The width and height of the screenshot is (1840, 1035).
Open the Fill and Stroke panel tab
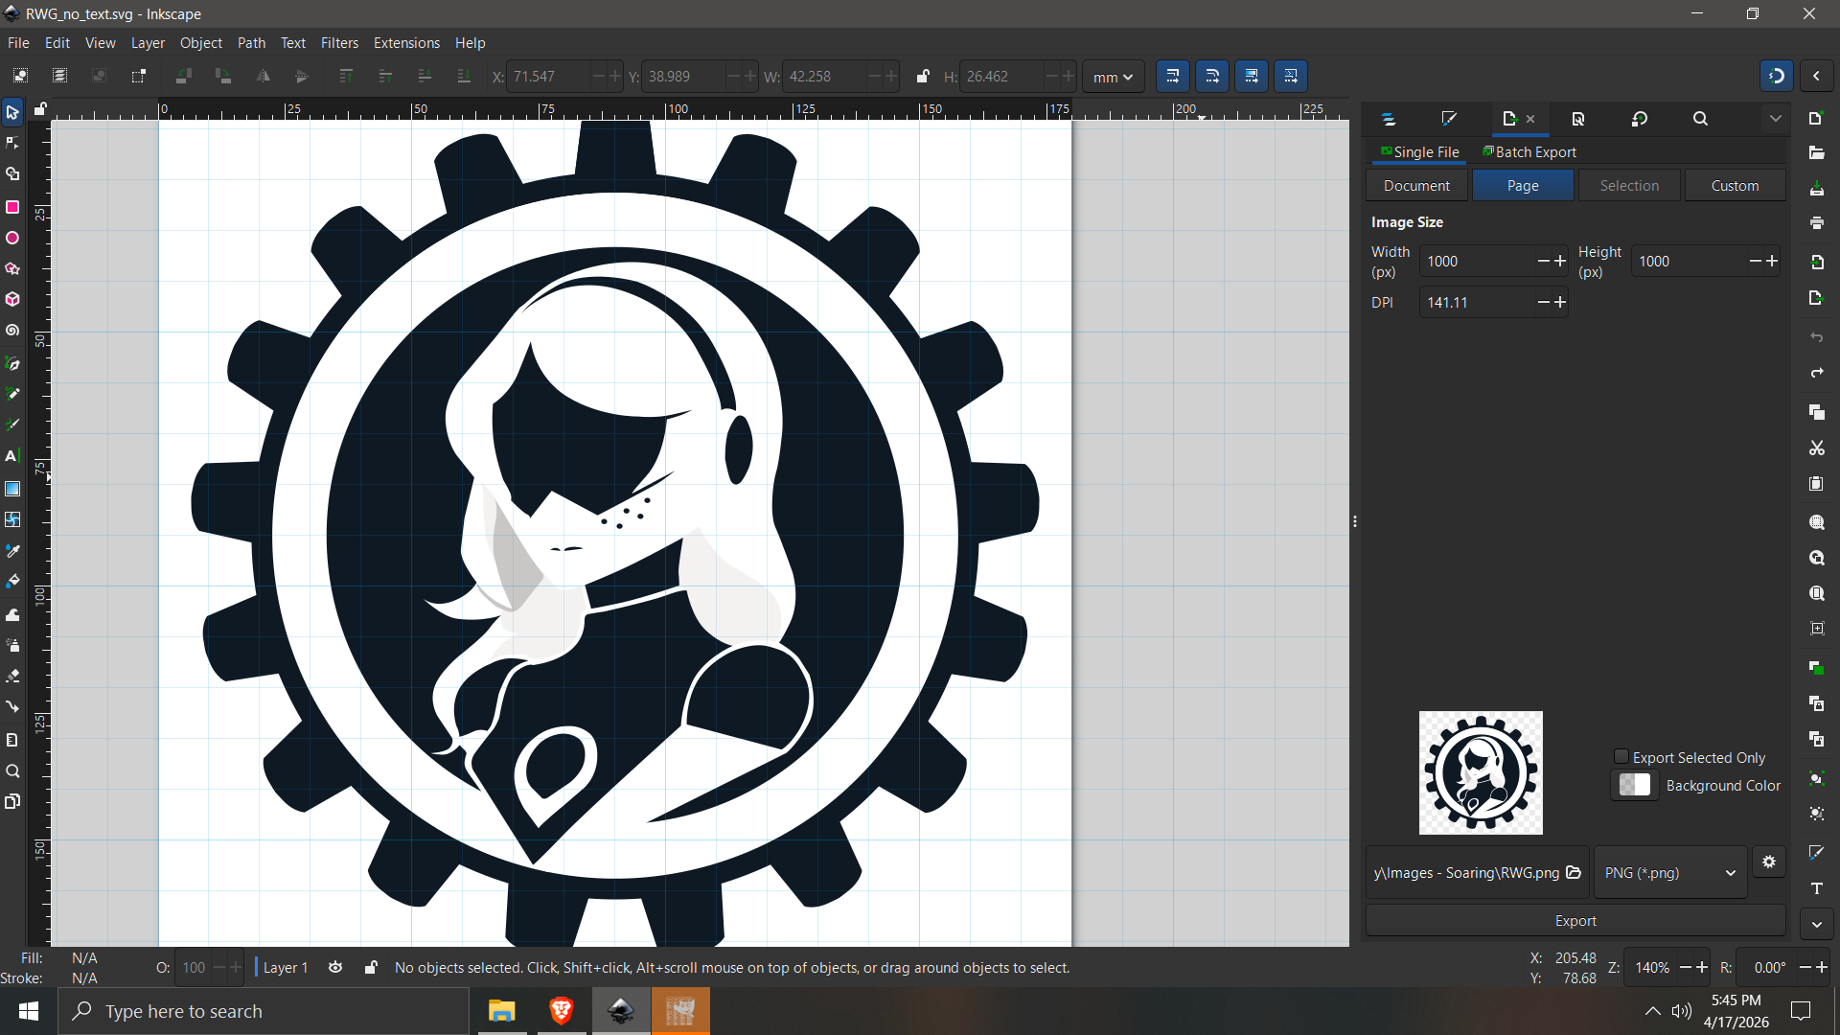(1449, 119)
